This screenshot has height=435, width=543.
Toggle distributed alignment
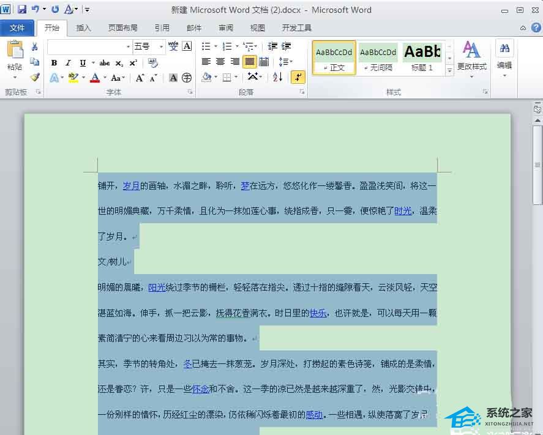point(264,62)
